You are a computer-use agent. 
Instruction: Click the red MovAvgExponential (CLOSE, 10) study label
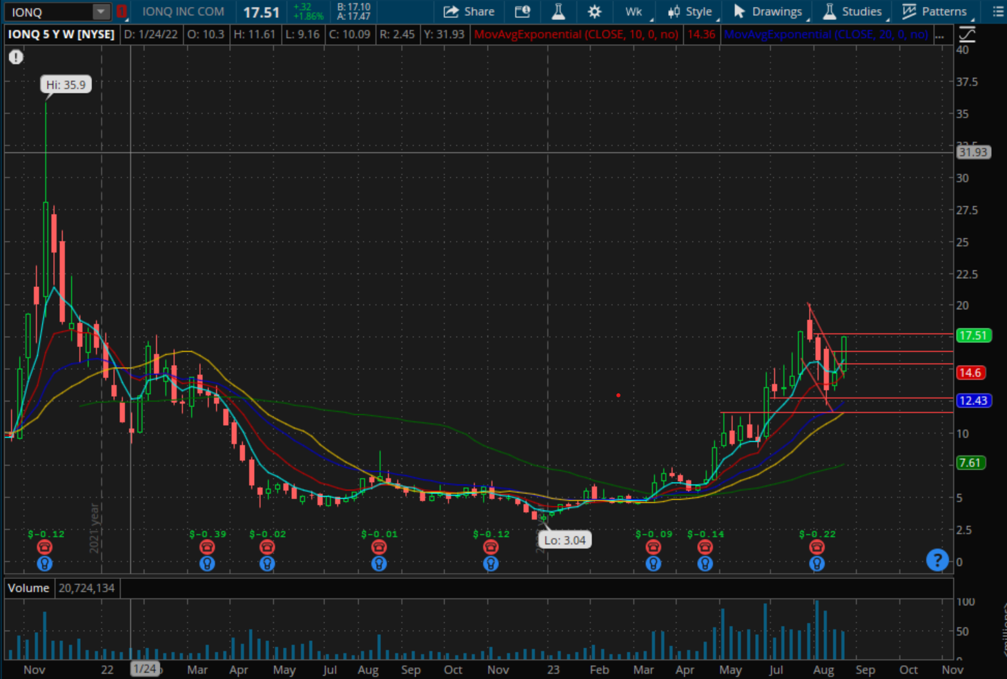click(576, 35)
